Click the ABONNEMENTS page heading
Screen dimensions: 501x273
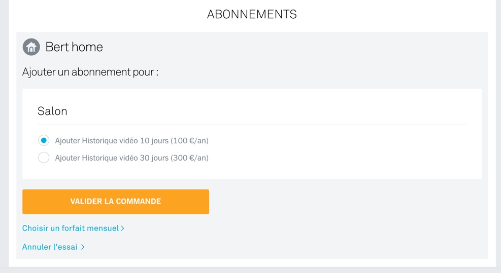coord(252,15)
